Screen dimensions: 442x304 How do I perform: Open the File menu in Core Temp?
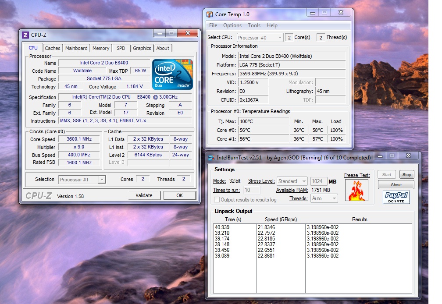click(213, 25)
